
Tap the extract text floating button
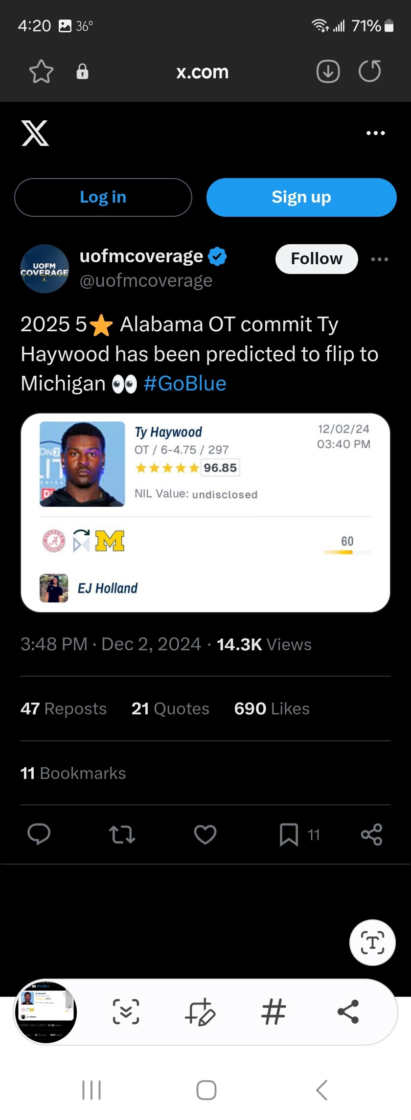coord(372,942)
